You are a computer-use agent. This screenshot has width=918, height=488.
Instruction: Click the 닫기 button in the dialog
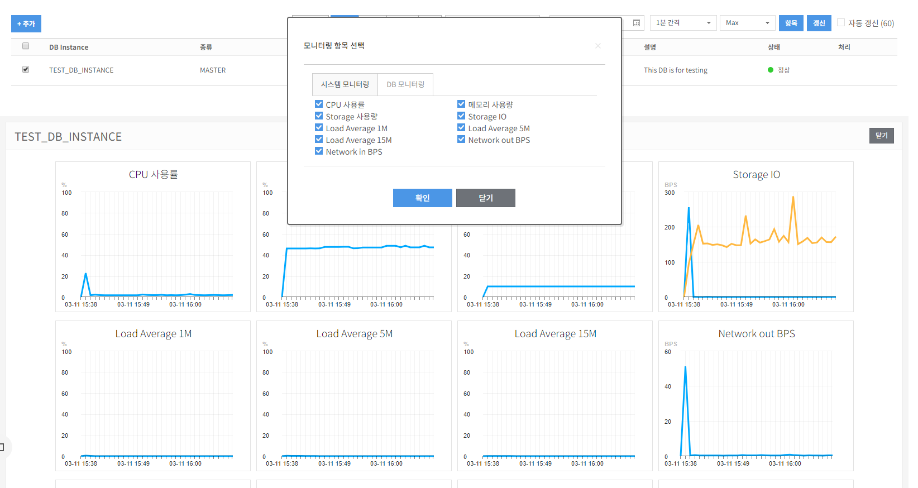point(486,198)
